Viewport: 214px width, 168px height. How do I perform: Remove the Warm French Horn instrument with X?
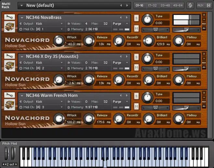tap(204, 93)
